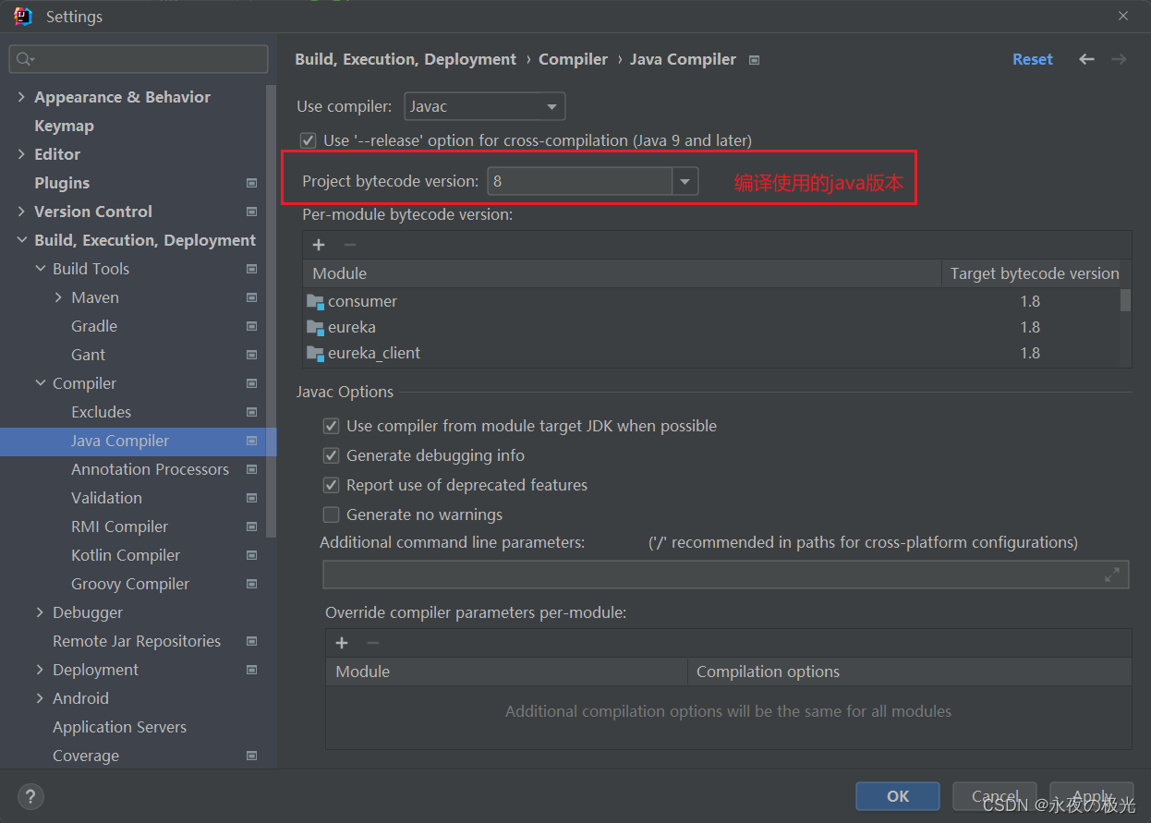Click the project-level icon beside Remote Jar Repositories

(x=251, y=641)
